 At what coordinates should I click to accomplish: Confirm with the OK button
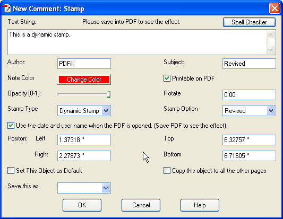pyautogui.click(x=82, y=205)
